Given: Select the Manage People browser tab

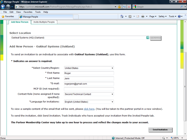Looking at the screenshot, I should (x=46, y=17).
